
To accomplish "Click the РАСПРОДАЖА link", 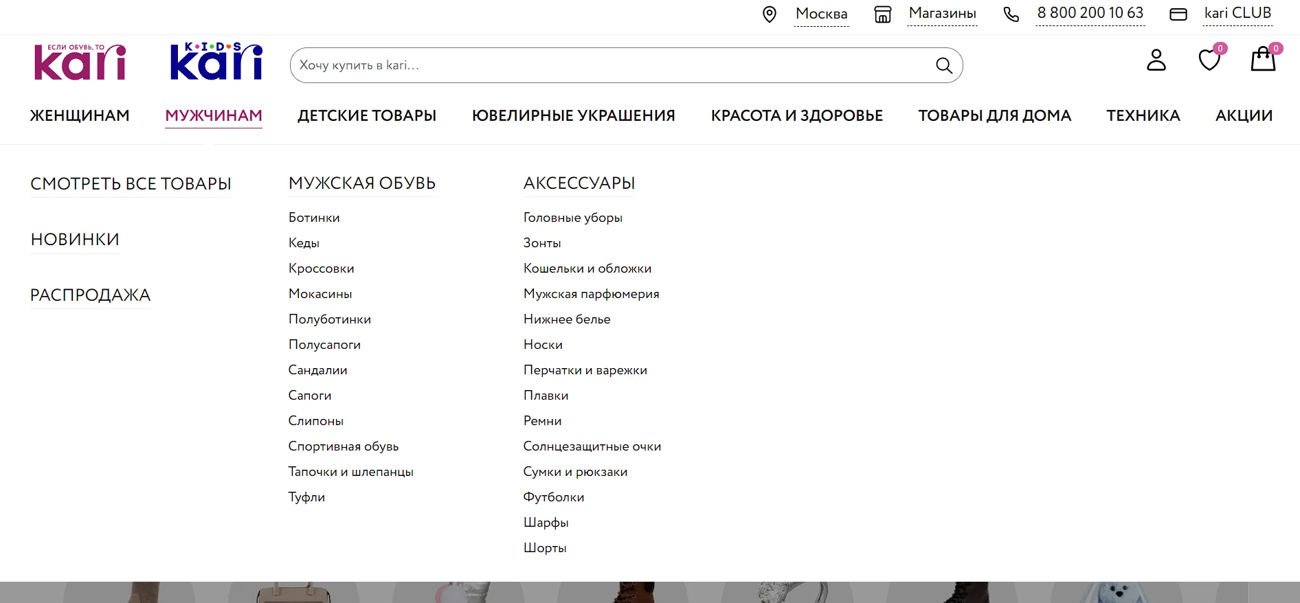I will point(90,295).
